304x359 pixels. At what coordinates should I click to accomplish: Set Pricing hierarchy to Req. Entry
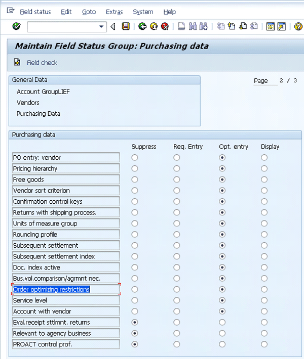click(x=177, y=168)
